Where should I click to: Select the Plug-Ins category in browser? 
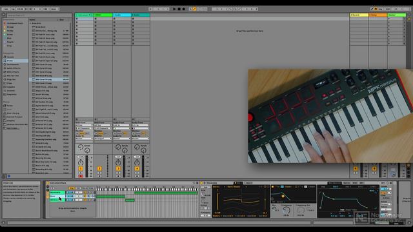point(11,79)
